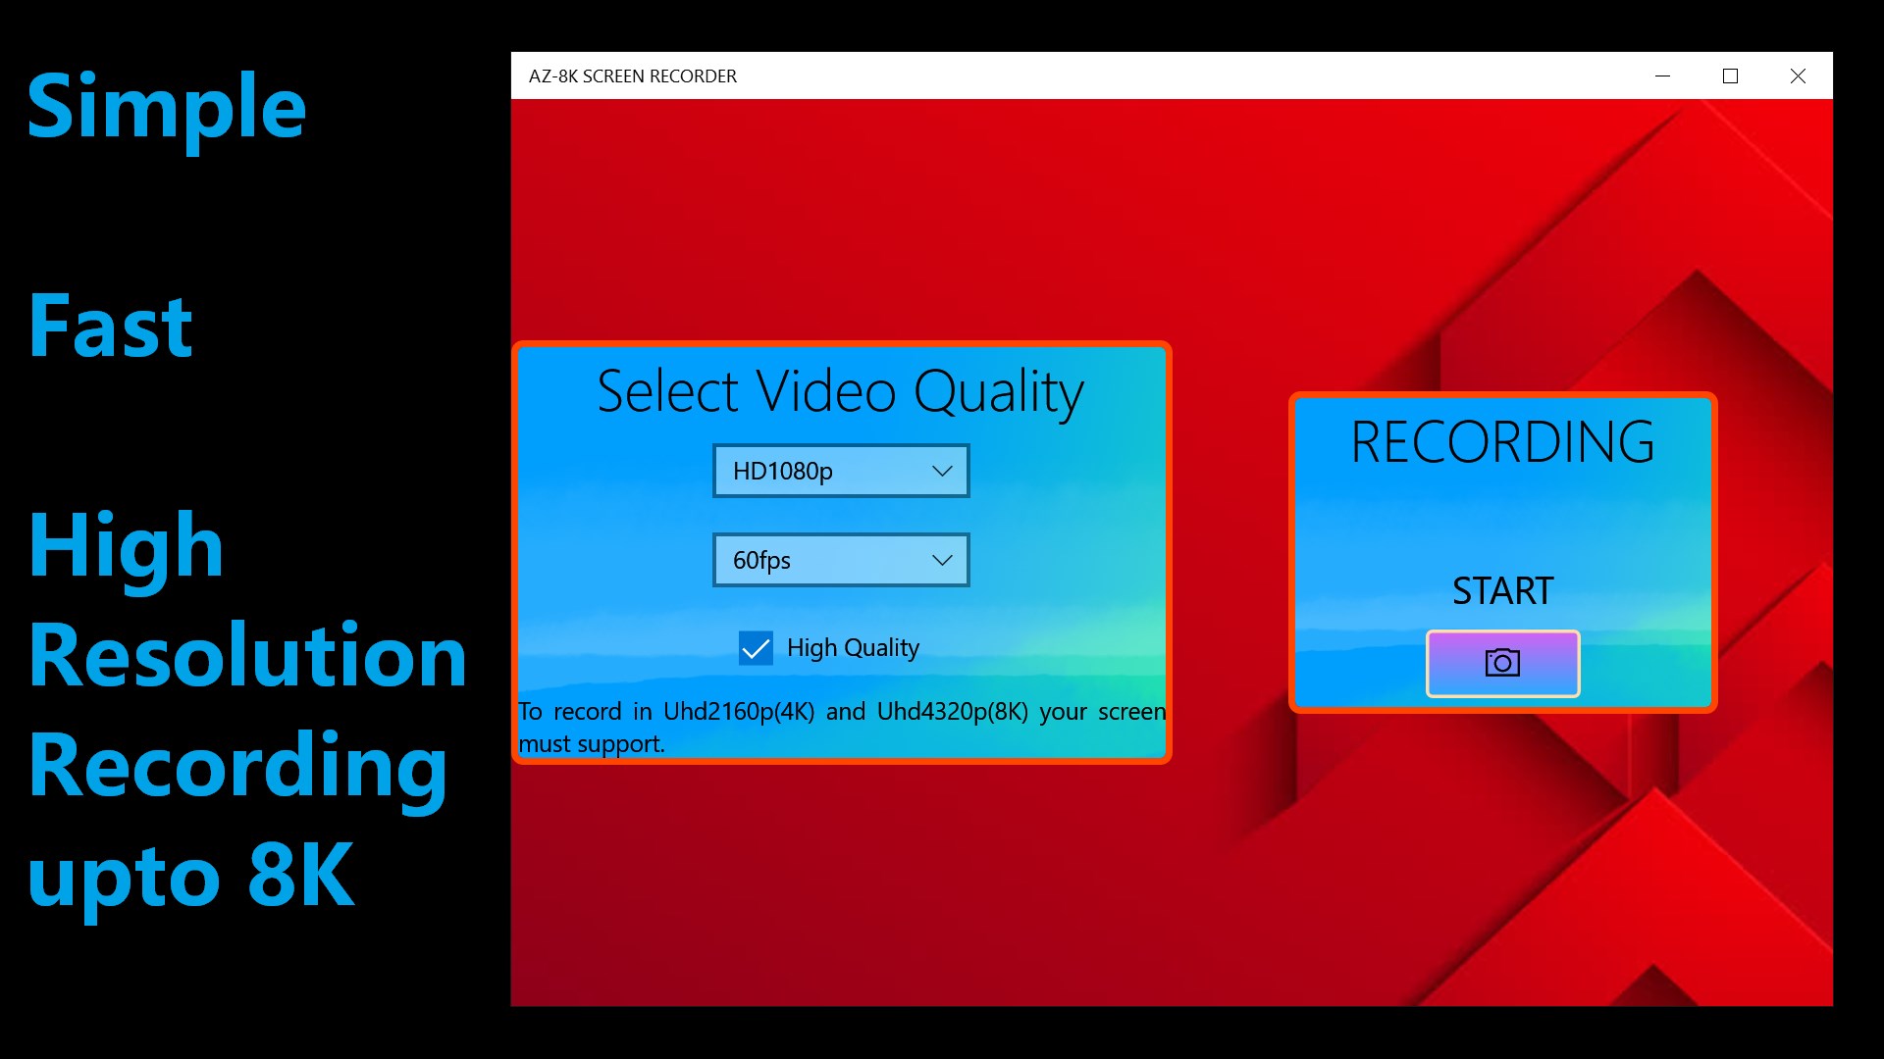Image resolution: width=1884 pixels, height=1059 pixels.
Task: Click the 'Fast' promo text
Action: coord(110,327)
